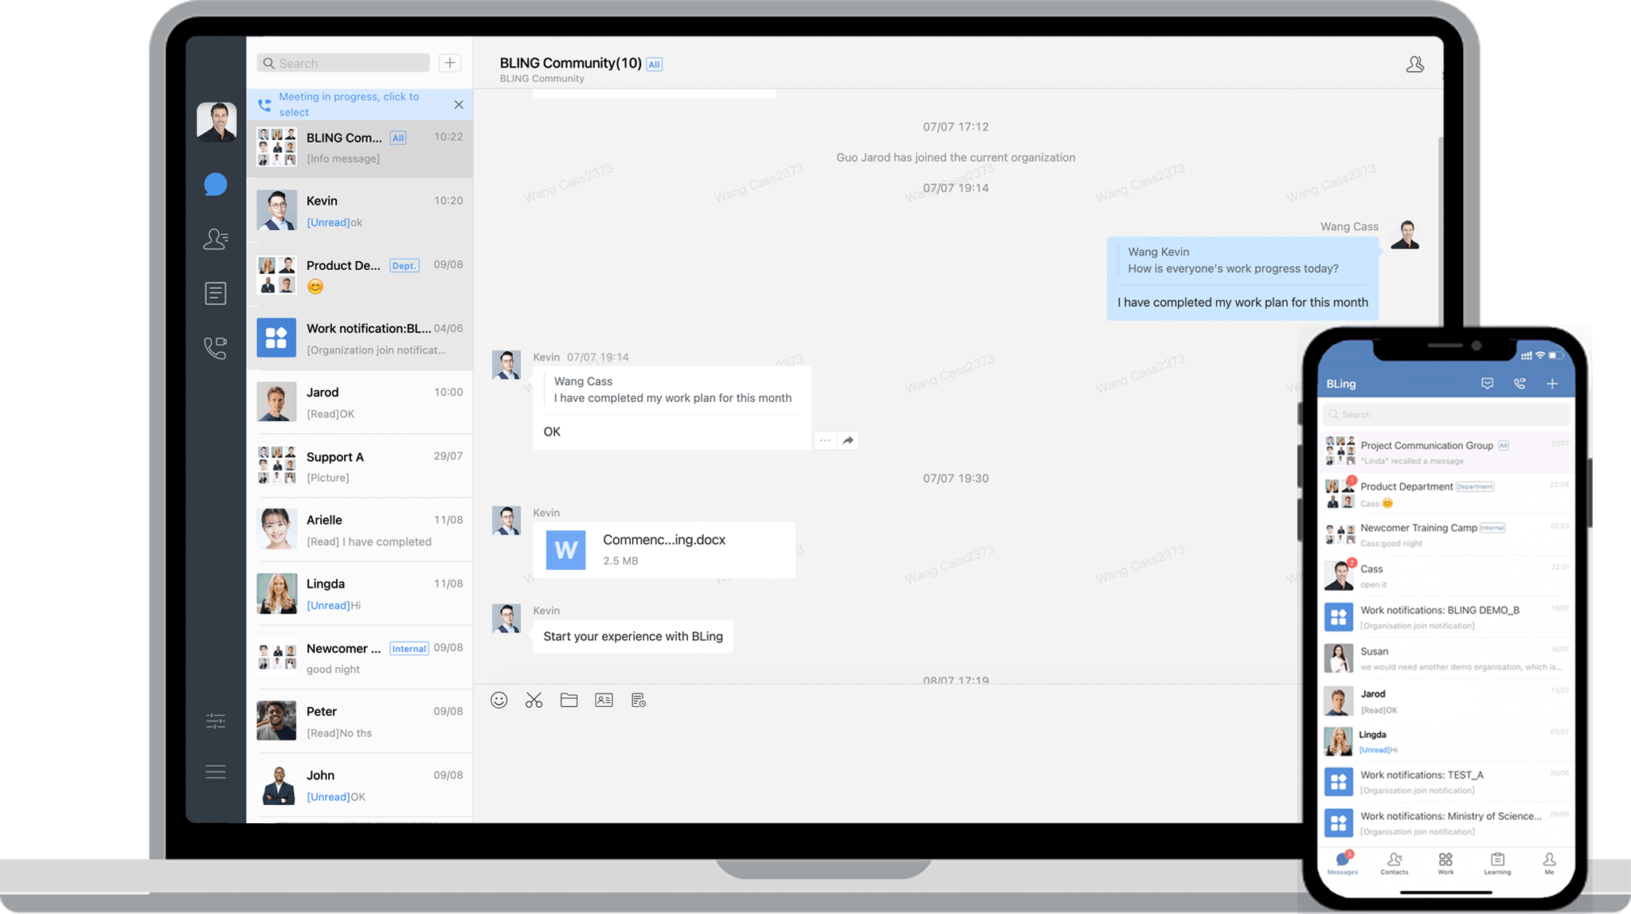
Task: Click the search field in chat list
Action: tap(343, 63)
